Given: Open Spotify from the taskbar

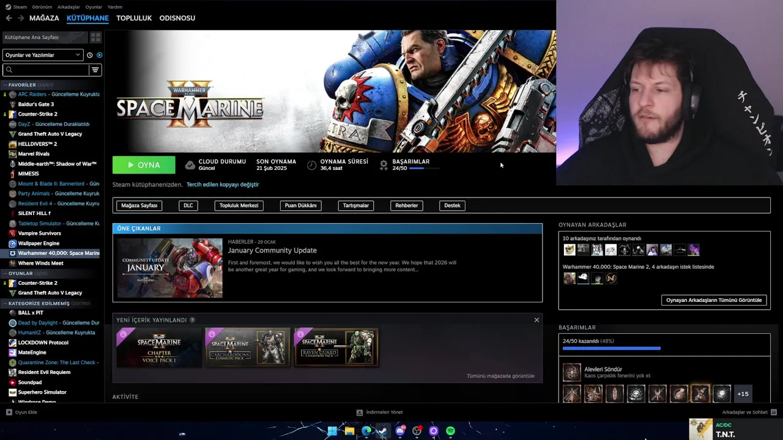Looking at the screenshot, I should (450, 431).
